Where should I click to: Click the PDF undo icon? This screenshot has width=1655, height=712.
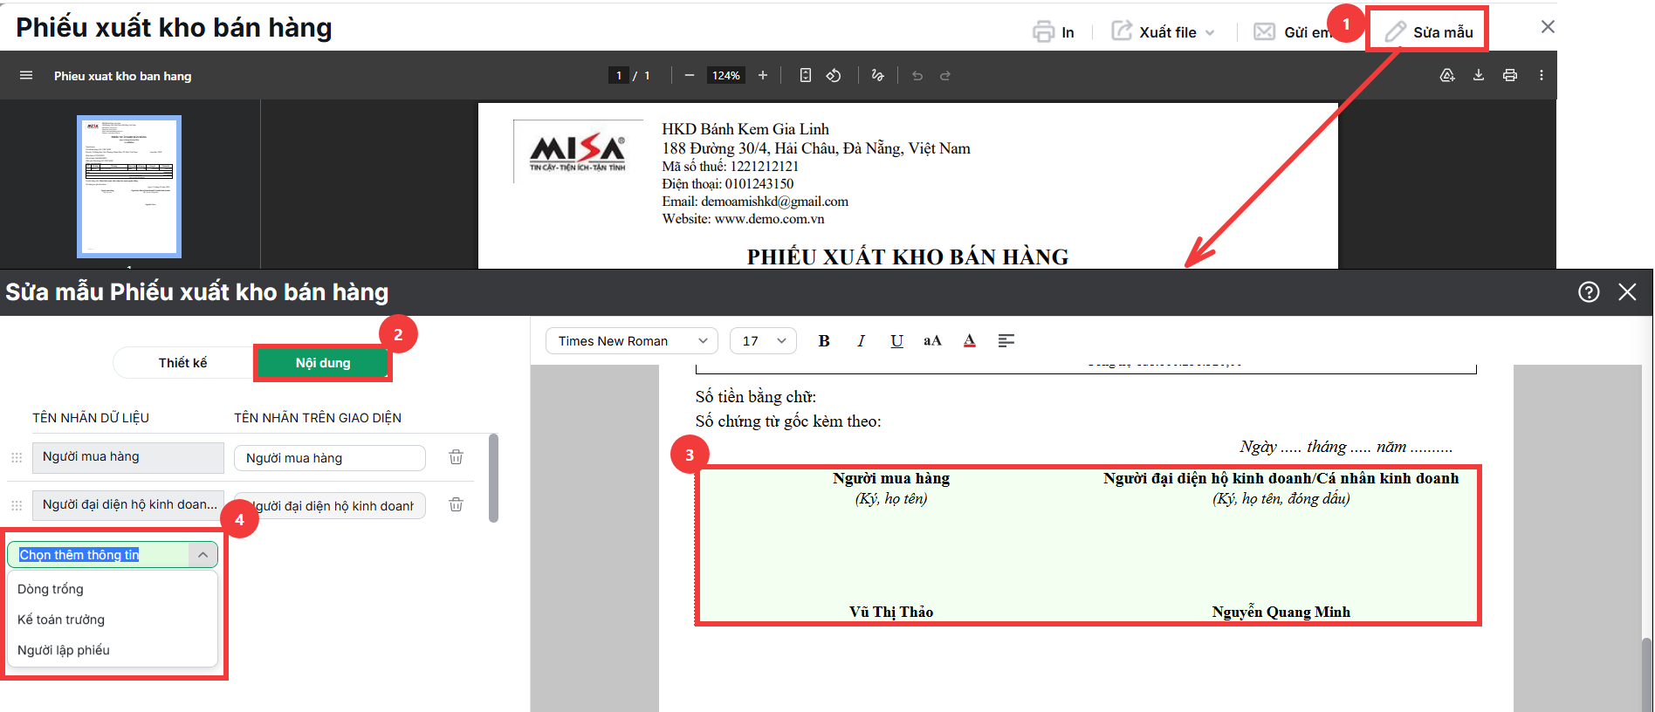coord(917,75)
